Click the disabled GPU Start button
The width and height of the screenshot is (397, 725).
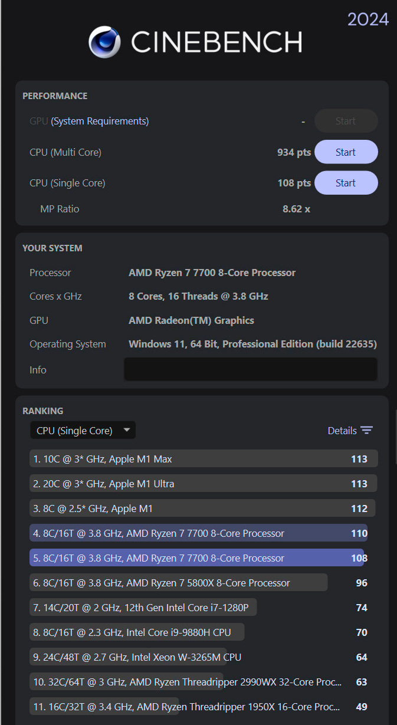(x=346, y=121)
